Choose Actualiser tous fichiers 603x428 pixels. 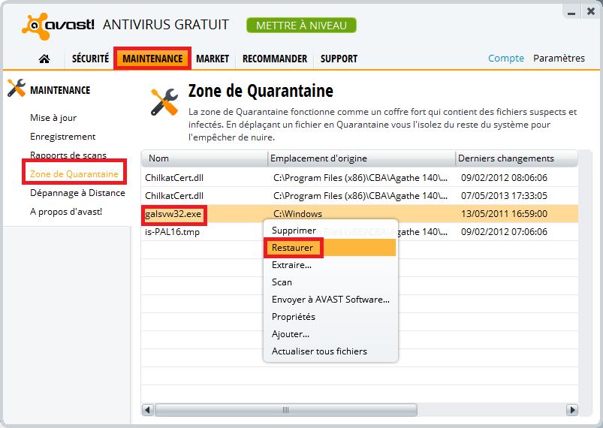click(x=330, y=351)
